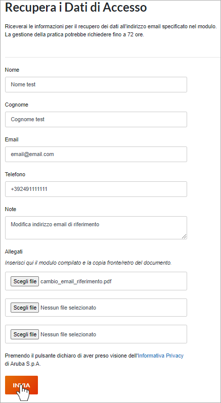Submit the form with the INVIA button
This screenshot has width=221, height=403.
(x=21, y=385)
